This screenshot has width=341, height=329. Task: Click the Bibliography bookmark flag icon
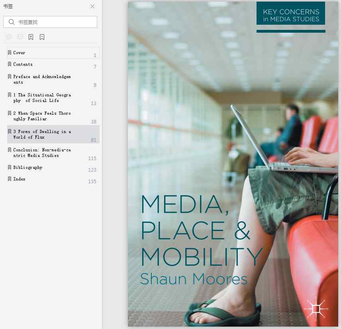(x=10, y=167)
